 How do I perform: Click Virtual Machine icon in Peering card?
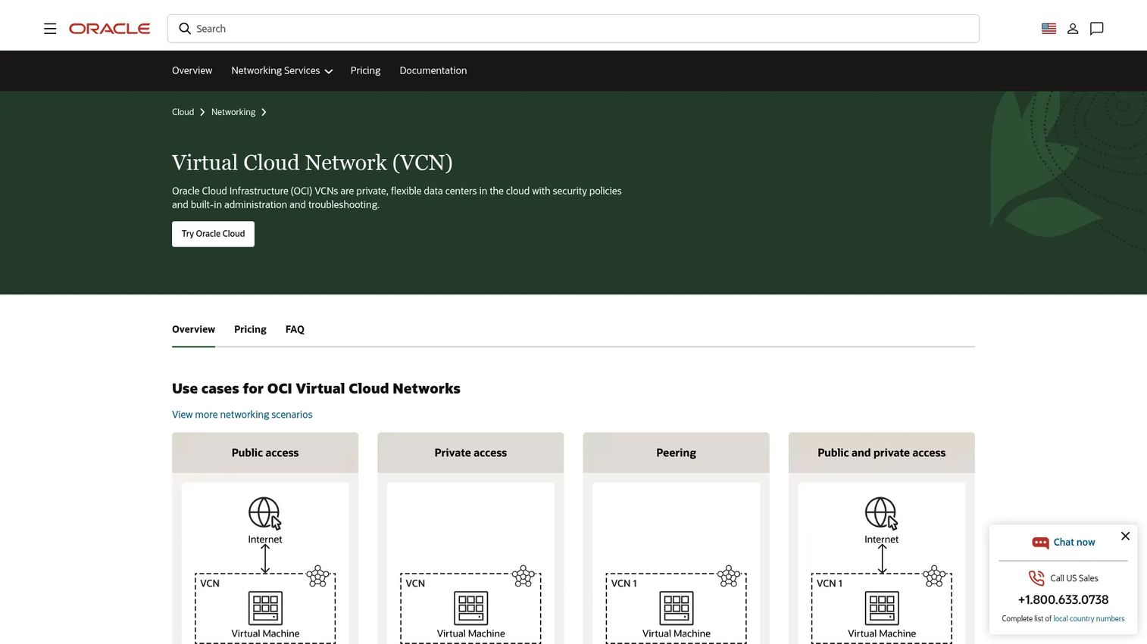[677, 608]
